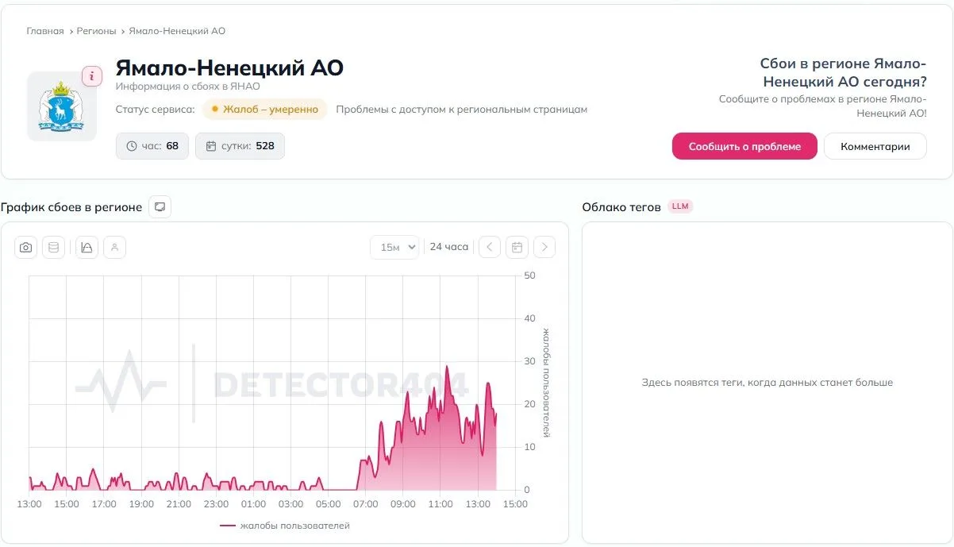This screenshot has height=547, width=954.
Task: Click the час: 68 counter chip
Action: click(152, 146)
